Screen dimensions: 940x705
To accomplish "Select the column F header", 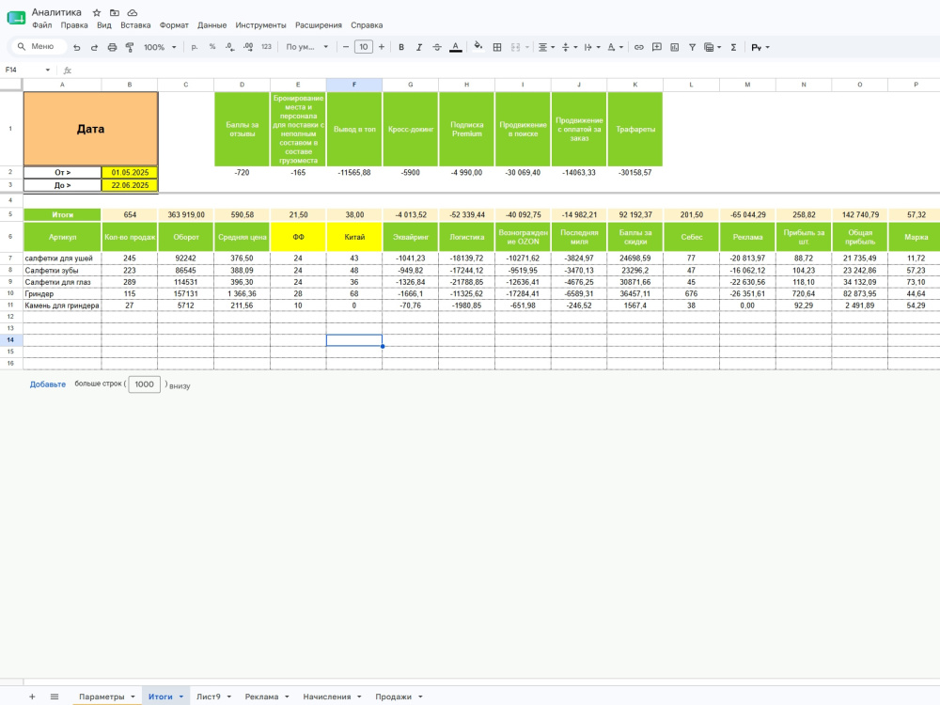I will tap(354, 85).
